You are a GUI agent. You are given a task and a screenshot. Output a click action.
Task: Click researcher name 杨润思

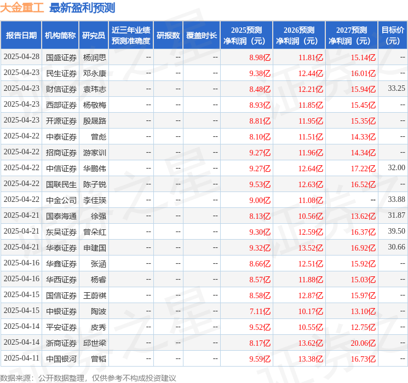pos(94,57)
